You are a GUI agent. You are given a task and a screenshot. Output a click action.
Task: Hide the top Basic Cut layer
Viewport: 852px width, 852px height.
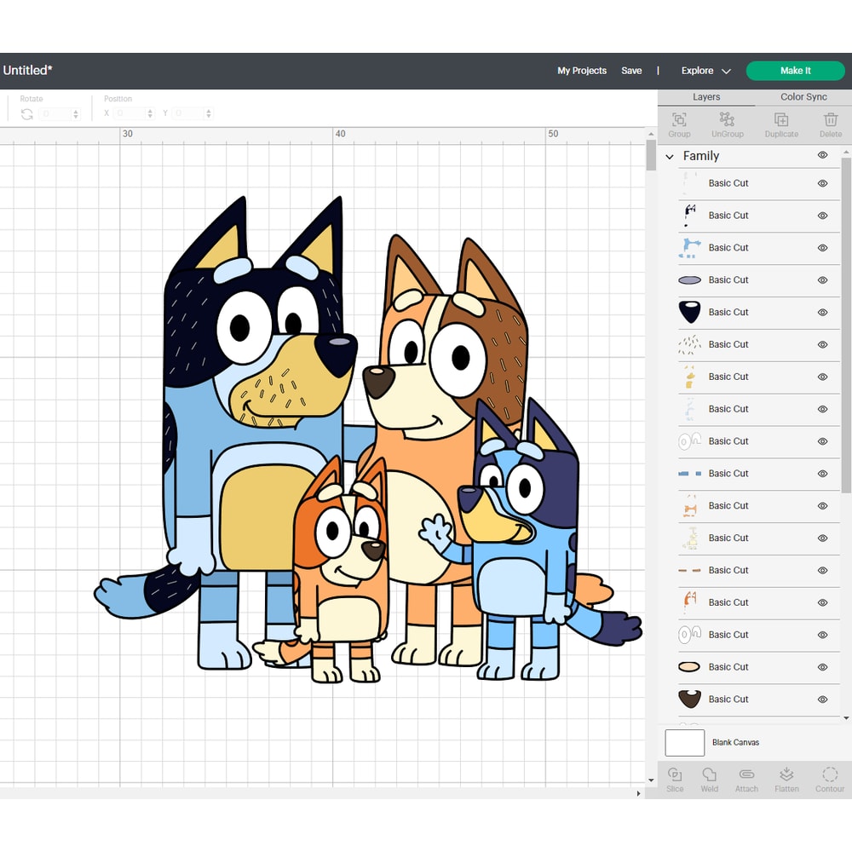[x=822, y=182]
